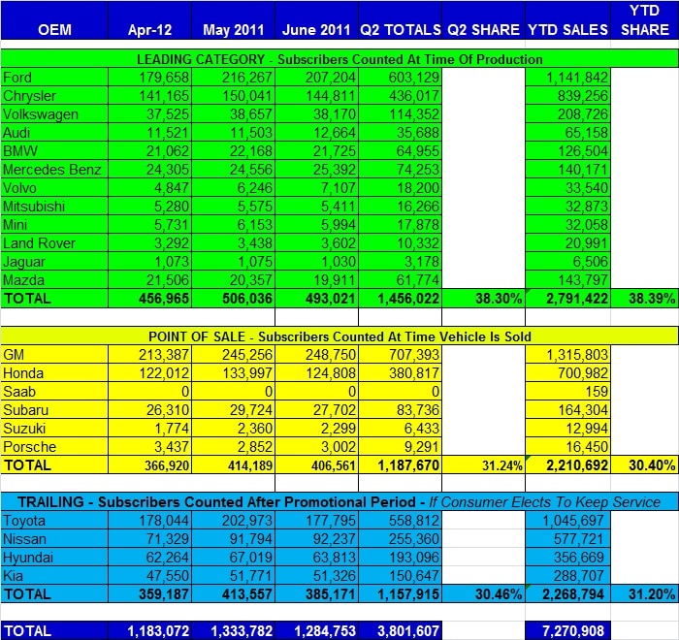Viewport: 679px width, 640px height.
Task: Select Mini May value 6,153
Action: [x=255, y=225]
